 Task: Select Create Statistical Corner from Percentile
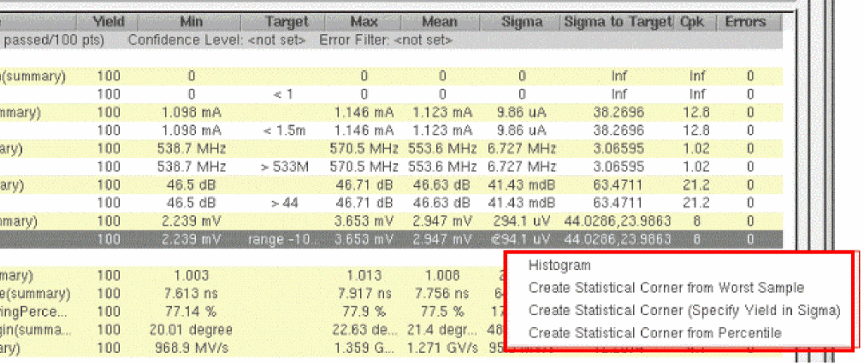[x=654, y=333]
